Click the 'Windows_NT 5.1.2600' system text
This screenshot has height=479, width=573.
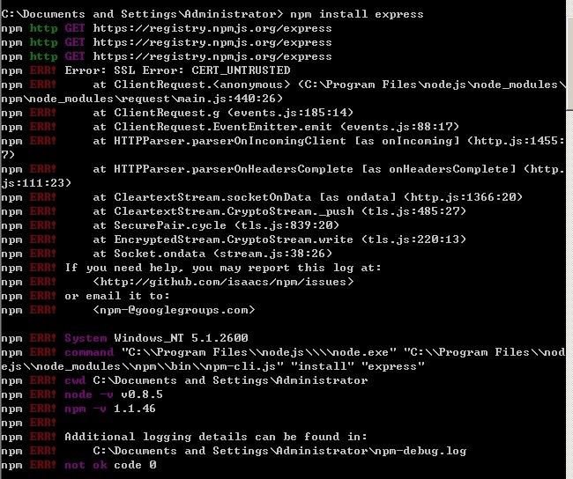click(x=181, y=338)
